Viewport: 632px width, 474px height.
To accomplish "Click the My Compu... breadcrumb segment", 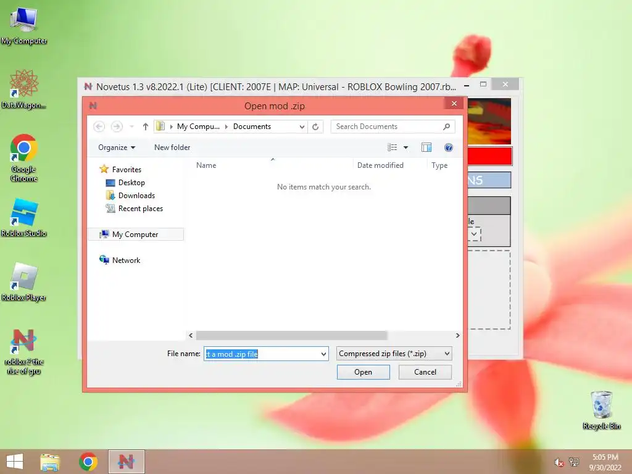I will pos(198,127).
